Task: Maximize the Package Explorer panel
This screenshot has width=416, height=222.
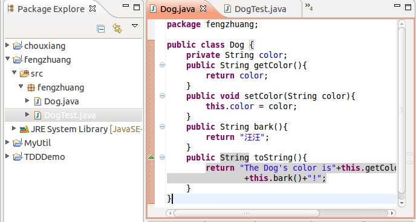Action: 137,7
